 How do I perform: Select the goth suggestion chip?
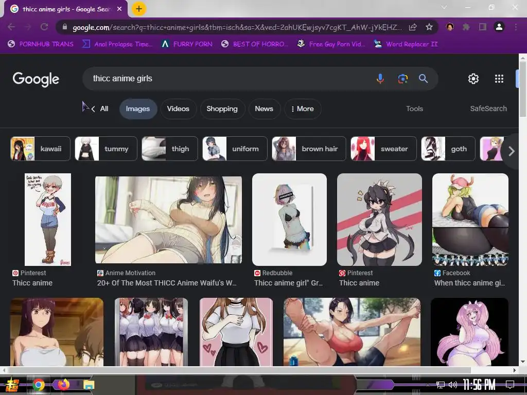(x=448, y=149)
